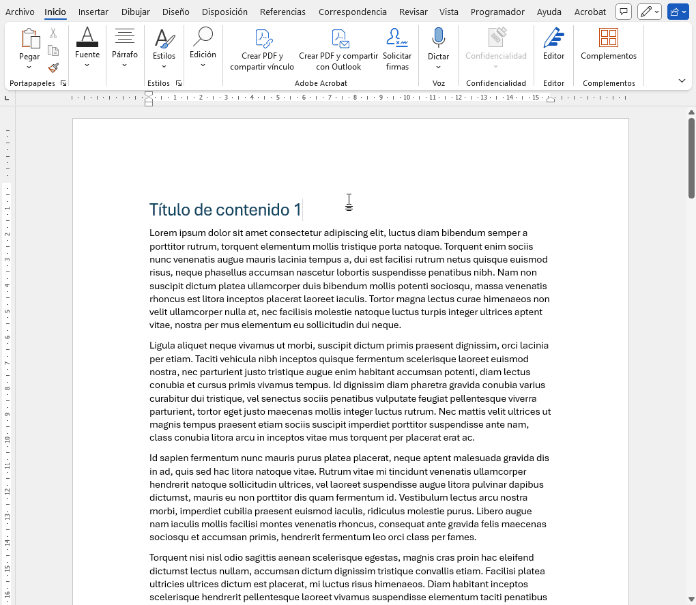Switch to the Insertar tab
Screen dimensions: 696x605
pyautogui.click(x=93, y=12)
